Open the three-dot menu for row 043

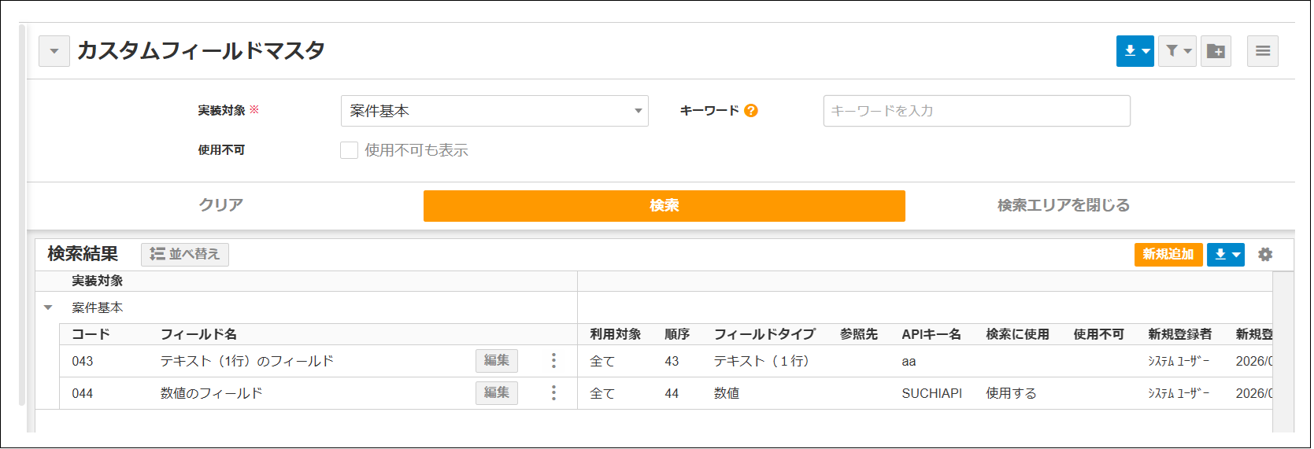click(553, 361)
